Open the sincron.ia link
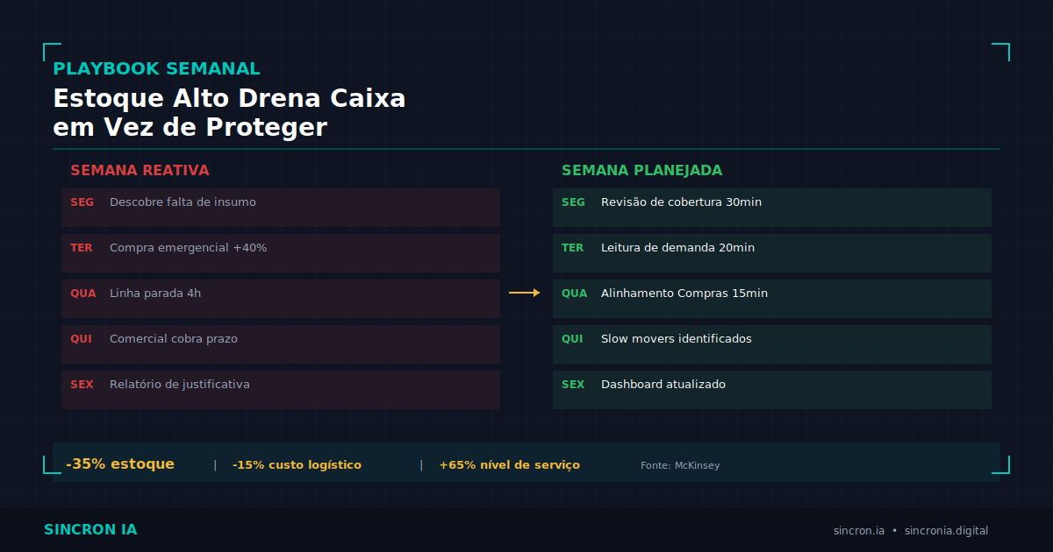Viewport: 1053px width, 552px height. [859, 531]
